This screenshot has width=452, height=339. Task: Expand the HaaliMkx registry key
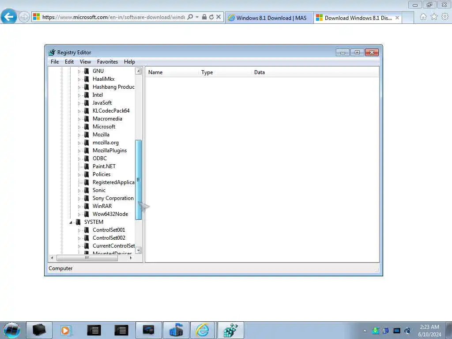point(79,79)
